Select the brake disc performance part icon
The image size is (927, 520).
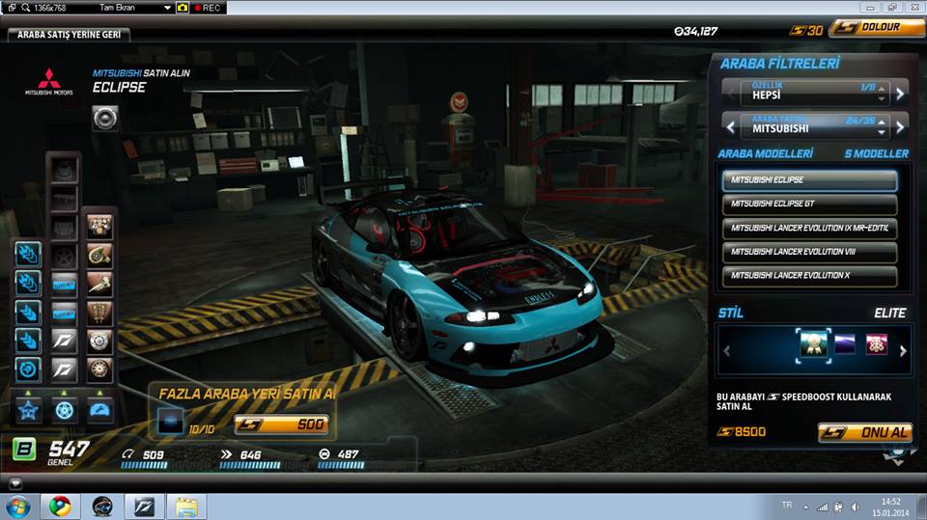point(99,342)
